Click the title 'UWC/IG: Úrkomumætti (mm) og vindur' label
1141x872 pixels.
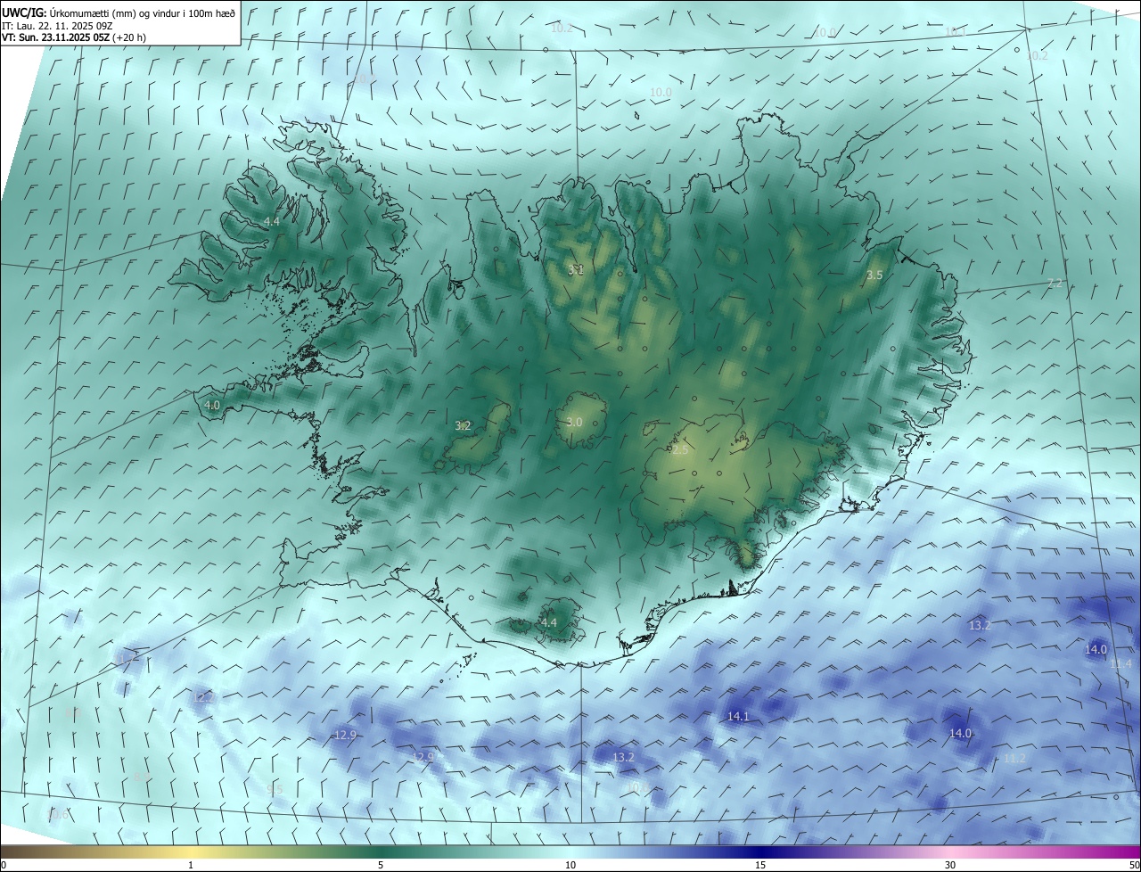click(x=119, y=12)
